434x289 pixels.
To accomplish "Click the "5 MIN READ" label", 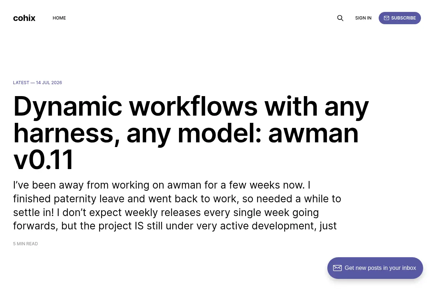I will (25, 244).
